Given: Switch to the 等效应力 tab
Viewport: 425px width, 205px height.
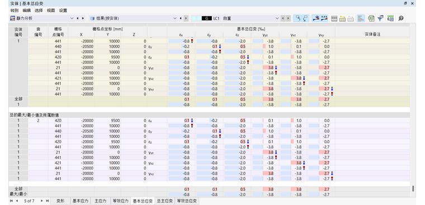Looking at the screenshot, I should pos(120,201).
